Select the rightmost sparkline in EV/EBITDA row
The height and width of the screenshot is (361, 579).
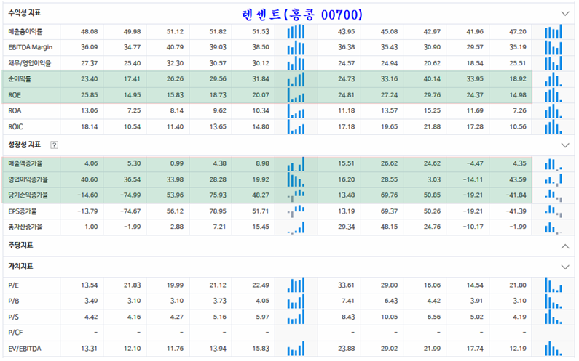553,349
